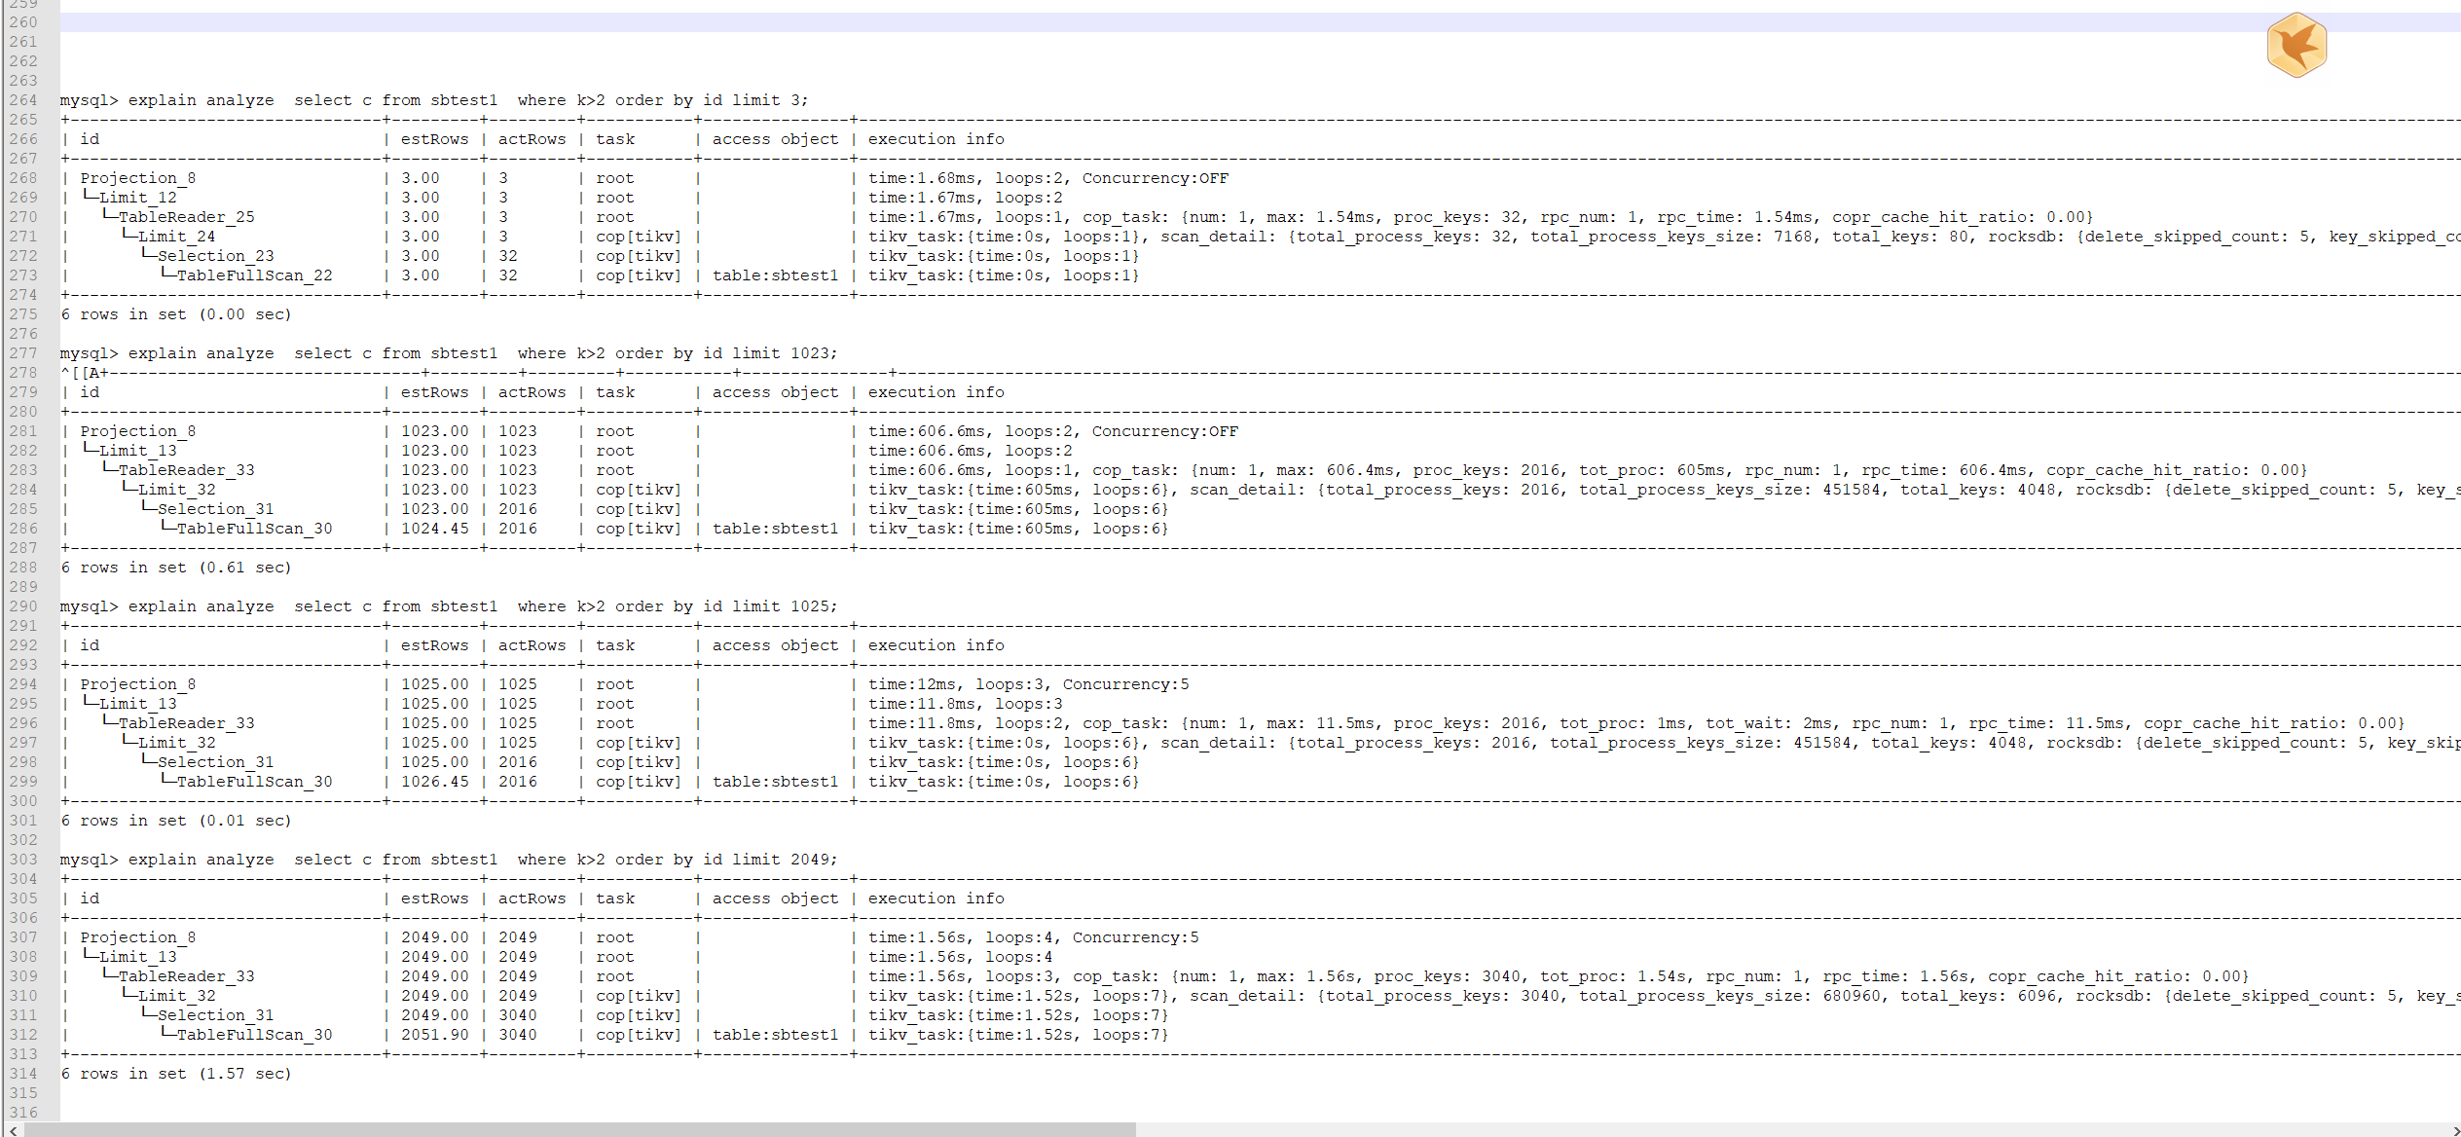Click 'Concurrency:OFF' on line 268
Viewport: 2461px width, 1137px height.
pyautogui.click(x=1155, y=178)
